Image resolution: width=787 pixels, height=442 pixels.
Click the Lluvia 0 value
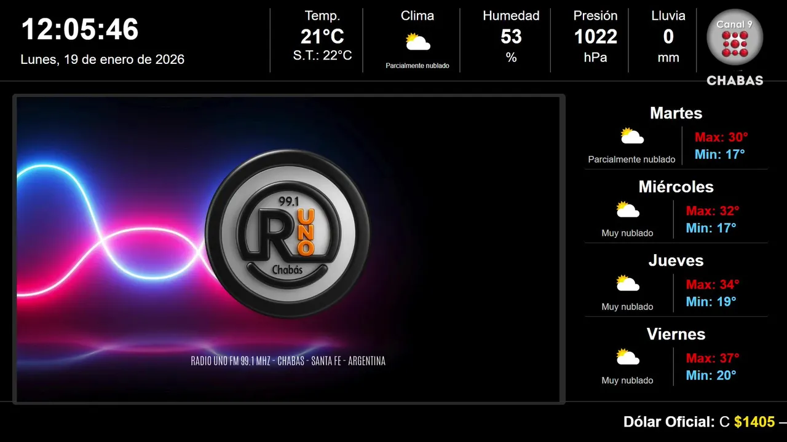tap(668, 37)
